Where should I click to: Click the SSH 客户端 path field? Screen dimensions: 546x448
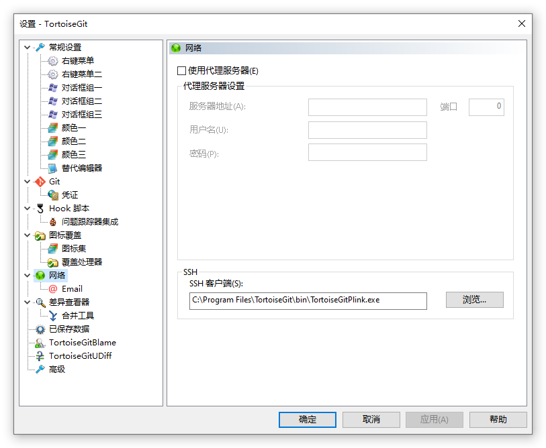click(308, 301)
